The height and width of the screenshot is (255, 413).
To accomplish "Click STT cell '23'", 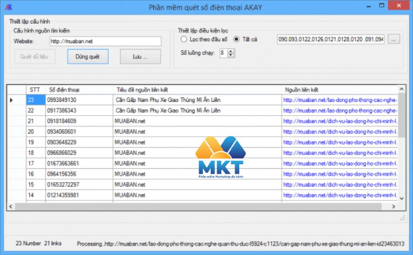I will coord(36,100).
